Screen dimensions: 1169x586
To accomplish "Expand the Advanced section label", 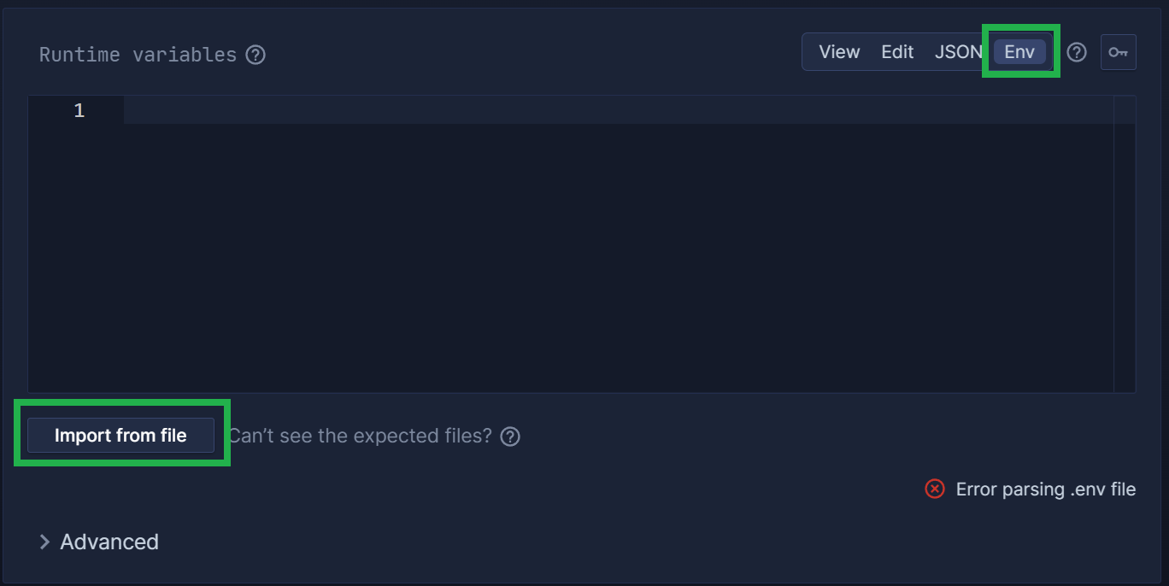I will pyautogui.click(x=109, y=542).
